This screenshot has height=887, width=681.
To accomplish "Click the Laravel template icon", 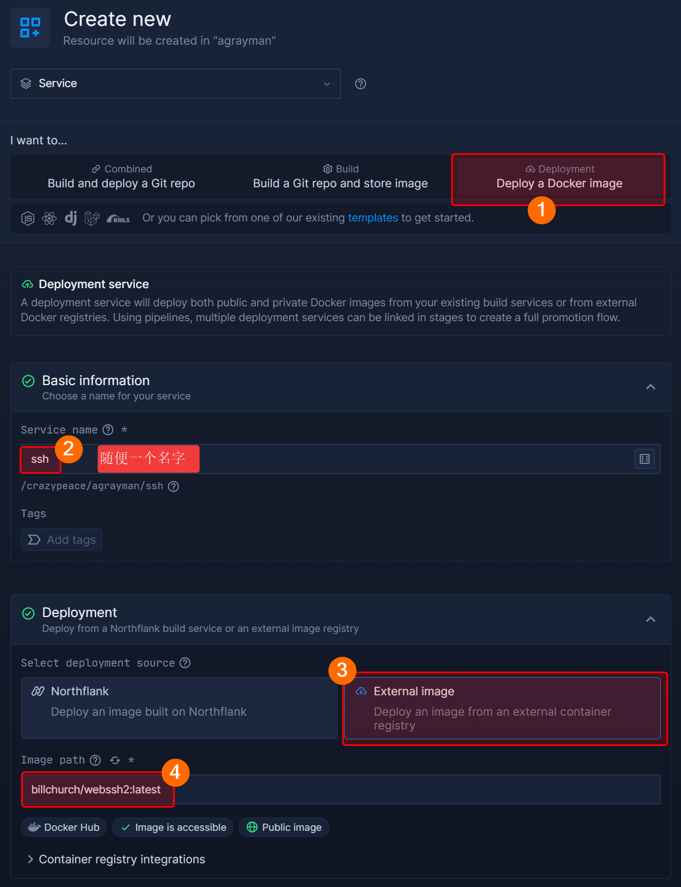I will [92, 218].
